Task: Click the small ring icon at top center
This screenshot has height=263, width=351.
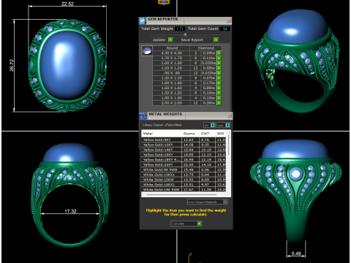Action: [x=164, y=2]
